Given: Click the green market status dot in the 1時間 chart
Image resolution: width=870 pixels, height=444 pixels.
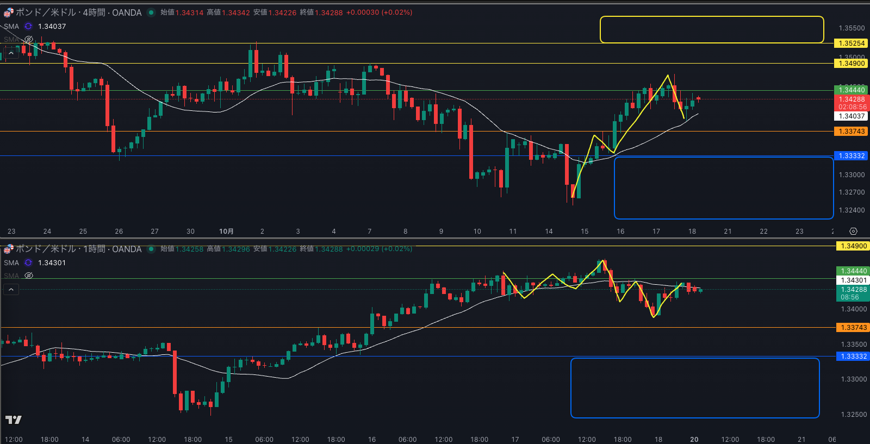Looking at the screenshot, I should (x=151, y=249).
